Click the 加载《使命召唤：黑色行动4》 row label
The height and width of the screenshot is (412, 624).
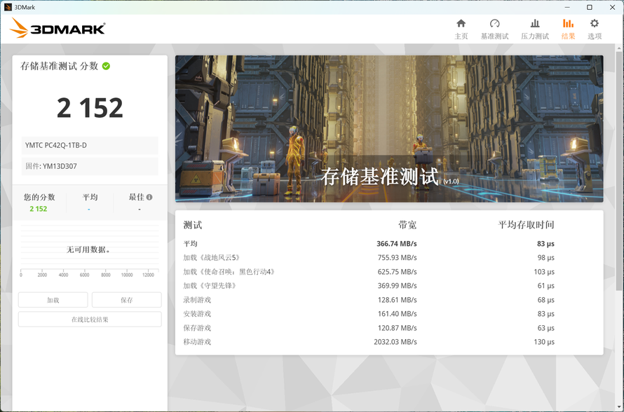click(229, 272)
